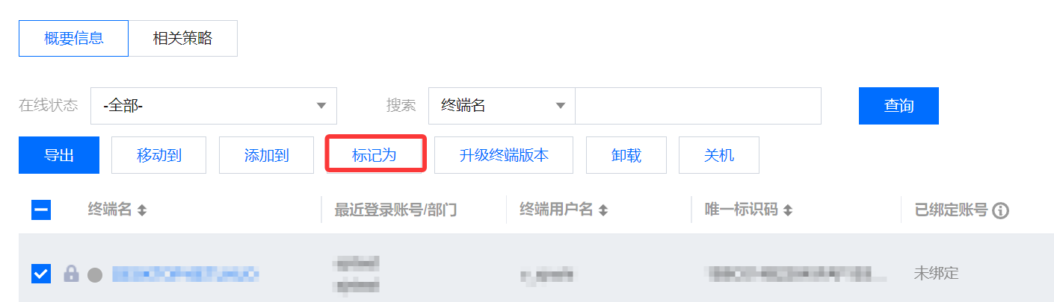1054x302 pixels.
Task: Click the gray offline status dot
Action: coord(95,274)
